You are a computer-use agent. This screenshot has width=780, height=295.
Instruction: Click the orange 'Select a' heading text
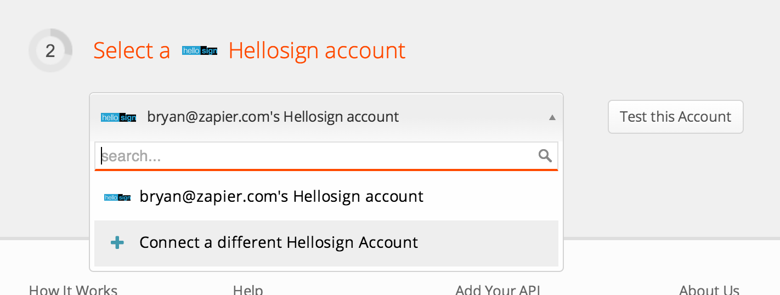(132, 50)
